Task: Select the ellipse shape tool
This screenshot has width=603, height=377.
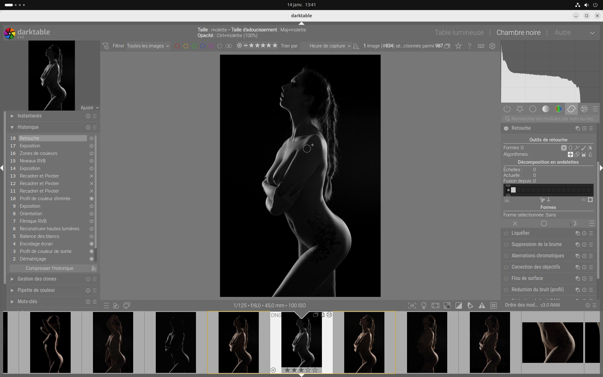Action: tap(570, 148)
